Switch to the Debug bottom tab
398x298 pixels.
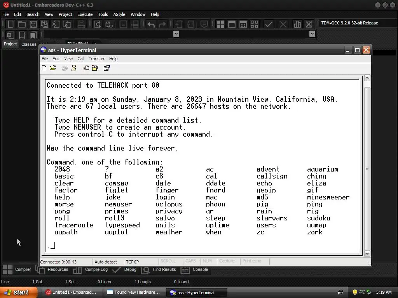pos(125,269)
